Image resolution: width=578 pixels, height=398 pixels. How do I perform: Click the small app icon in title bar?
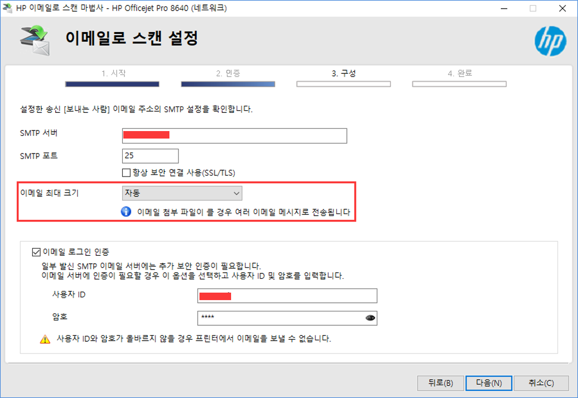coord(7,7)
